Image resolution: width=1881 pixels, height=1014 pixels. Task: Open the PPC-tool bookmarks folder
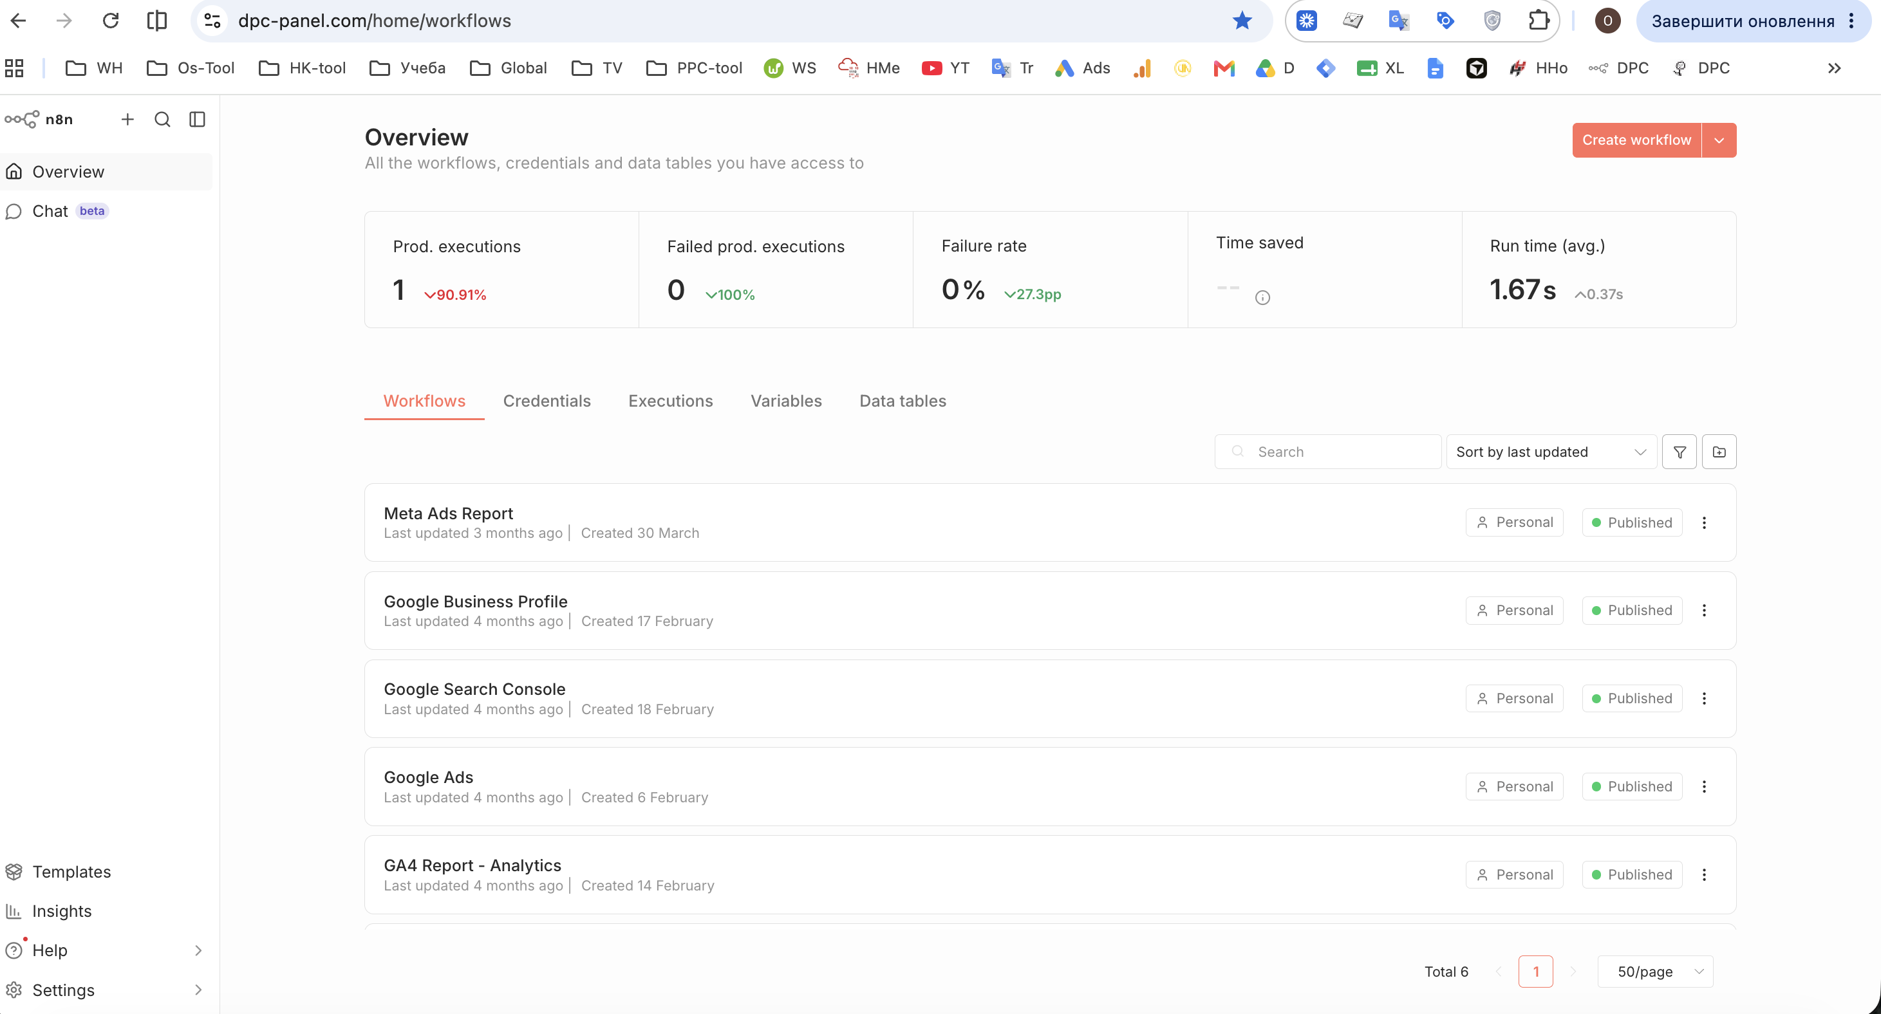[x=694, y=68]
